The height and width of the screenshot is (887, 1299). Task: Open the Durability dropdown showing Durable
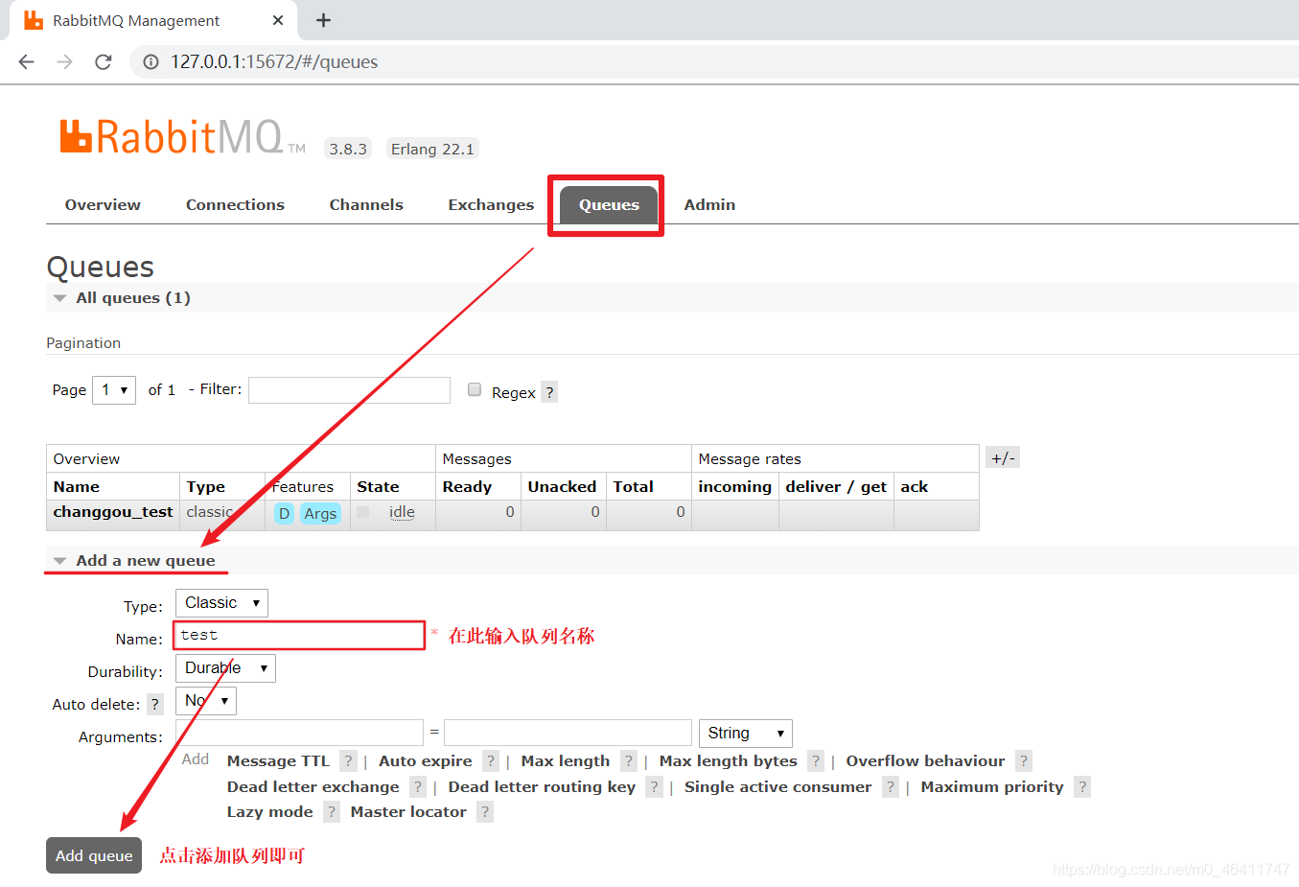(x=225, y=667)
